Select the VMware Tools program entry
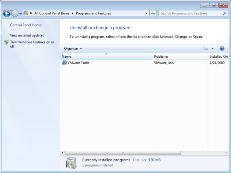The image size is (231, 173). [x=144, y=63]
